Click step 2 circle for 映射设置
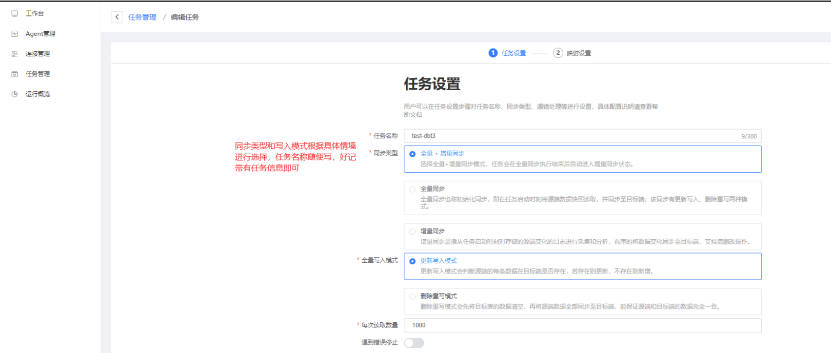831x353 pixels. [558, 53]
